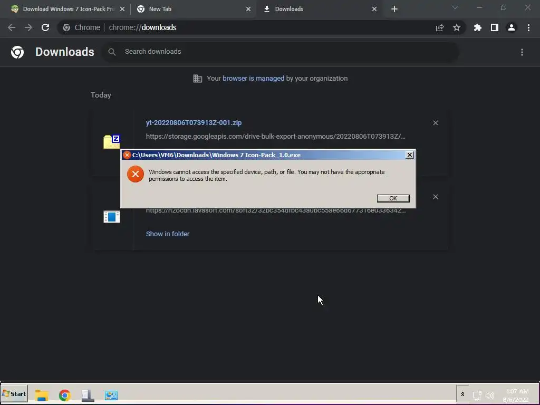Remove the zip download entry from list

coord(435,123)
